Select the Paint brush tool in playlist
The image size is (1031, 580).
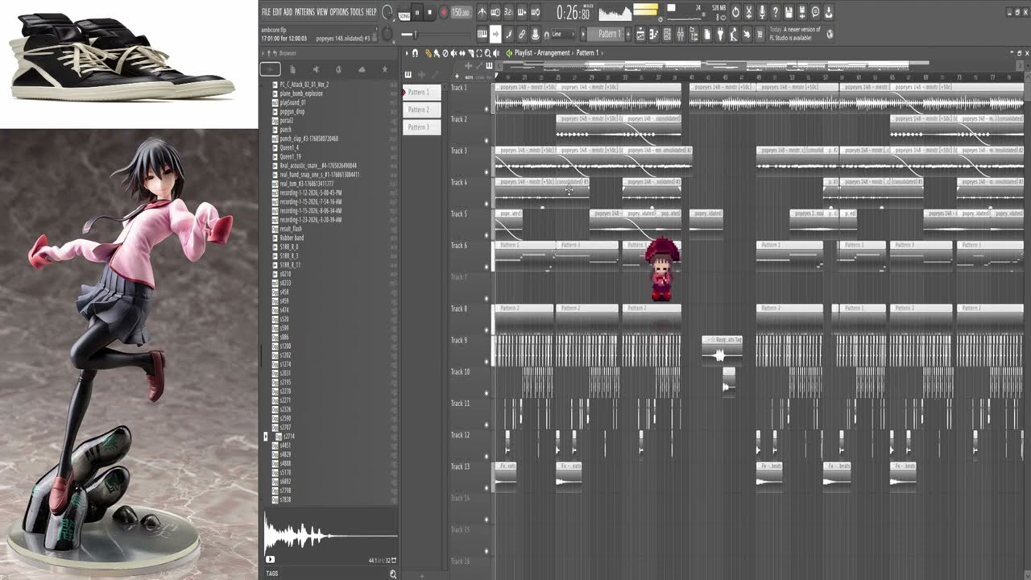[x=437, y=53]
